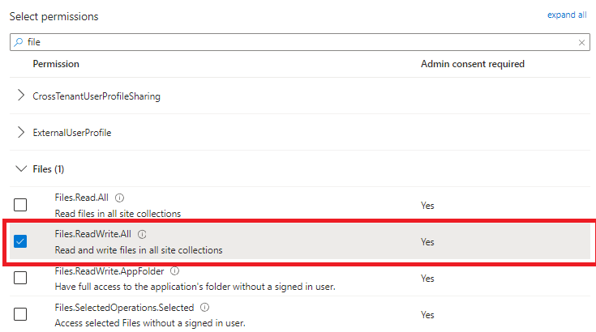Click the Admin consent required header

(x=472, y=64)
